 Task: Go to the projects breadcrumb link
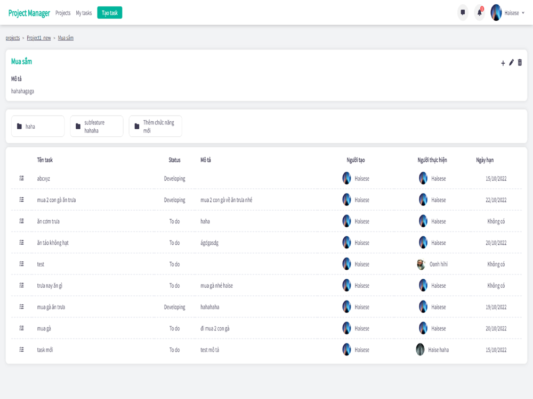13,38
